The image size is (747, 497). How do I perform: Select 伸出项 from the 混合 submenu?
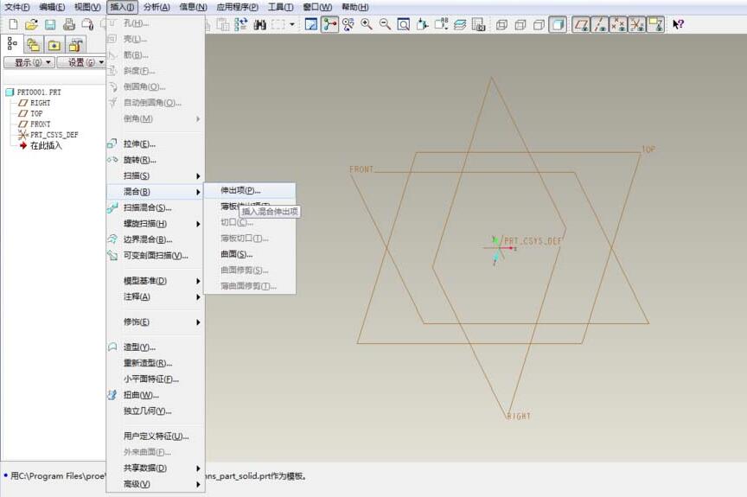239,190
